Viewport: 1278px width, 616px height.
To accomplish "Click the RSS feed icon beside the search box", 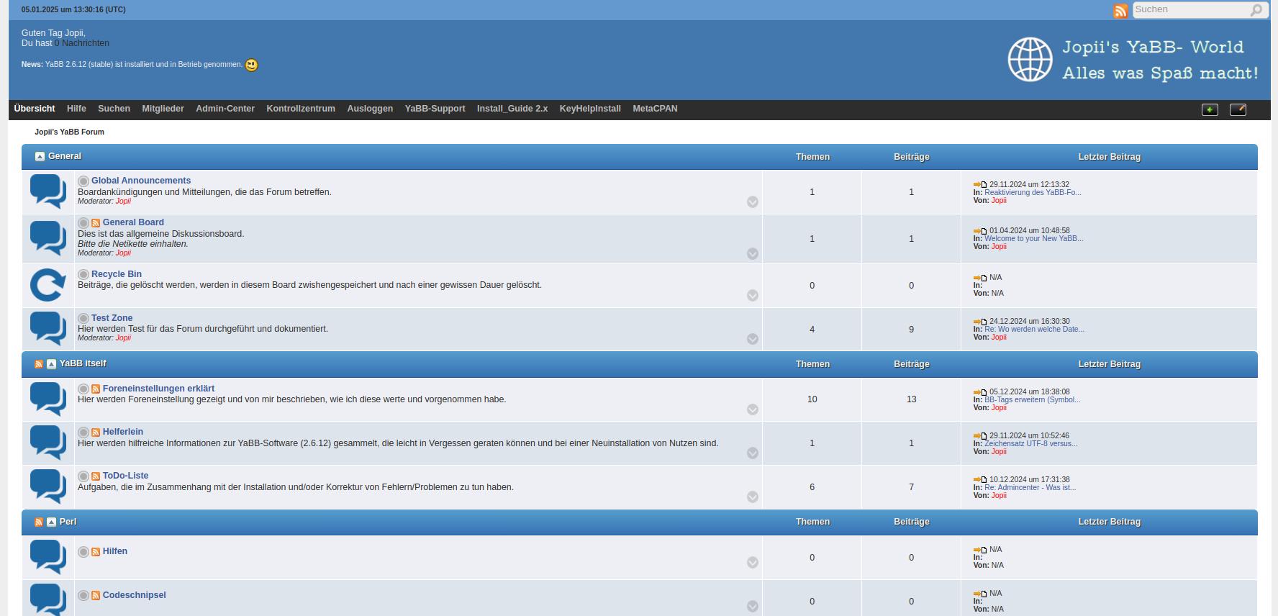I will (1120, 11).
